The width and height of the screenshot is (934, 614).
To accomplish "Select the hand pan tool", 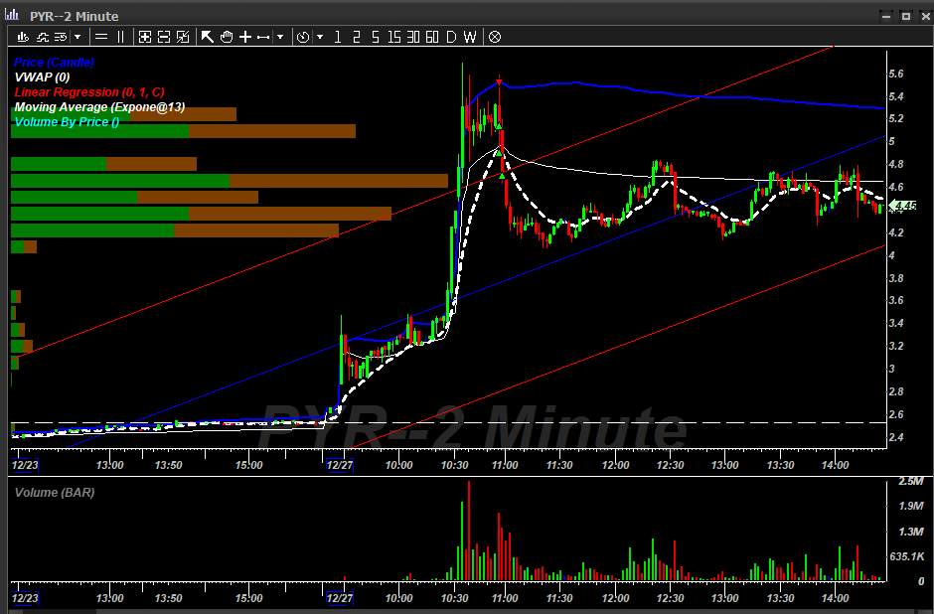I will coord(226,37).
